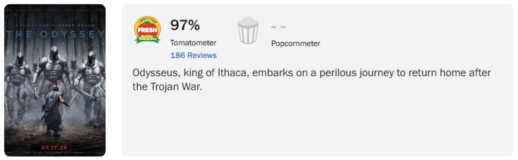Click the Certified Fresh tomato badge

click(x=148, y=30)
